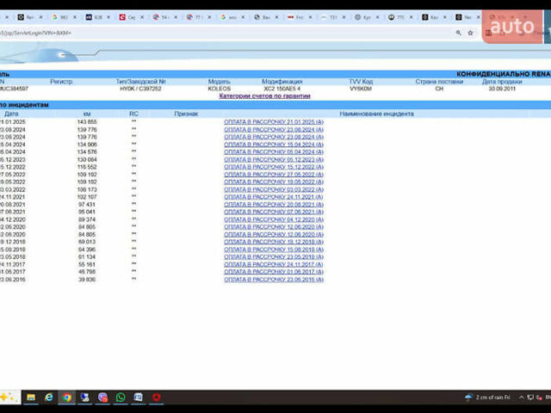Viewport: 551px width, 413px height.
Task: Open incident link dated 23.06.2016
Action: pos(274,280)
